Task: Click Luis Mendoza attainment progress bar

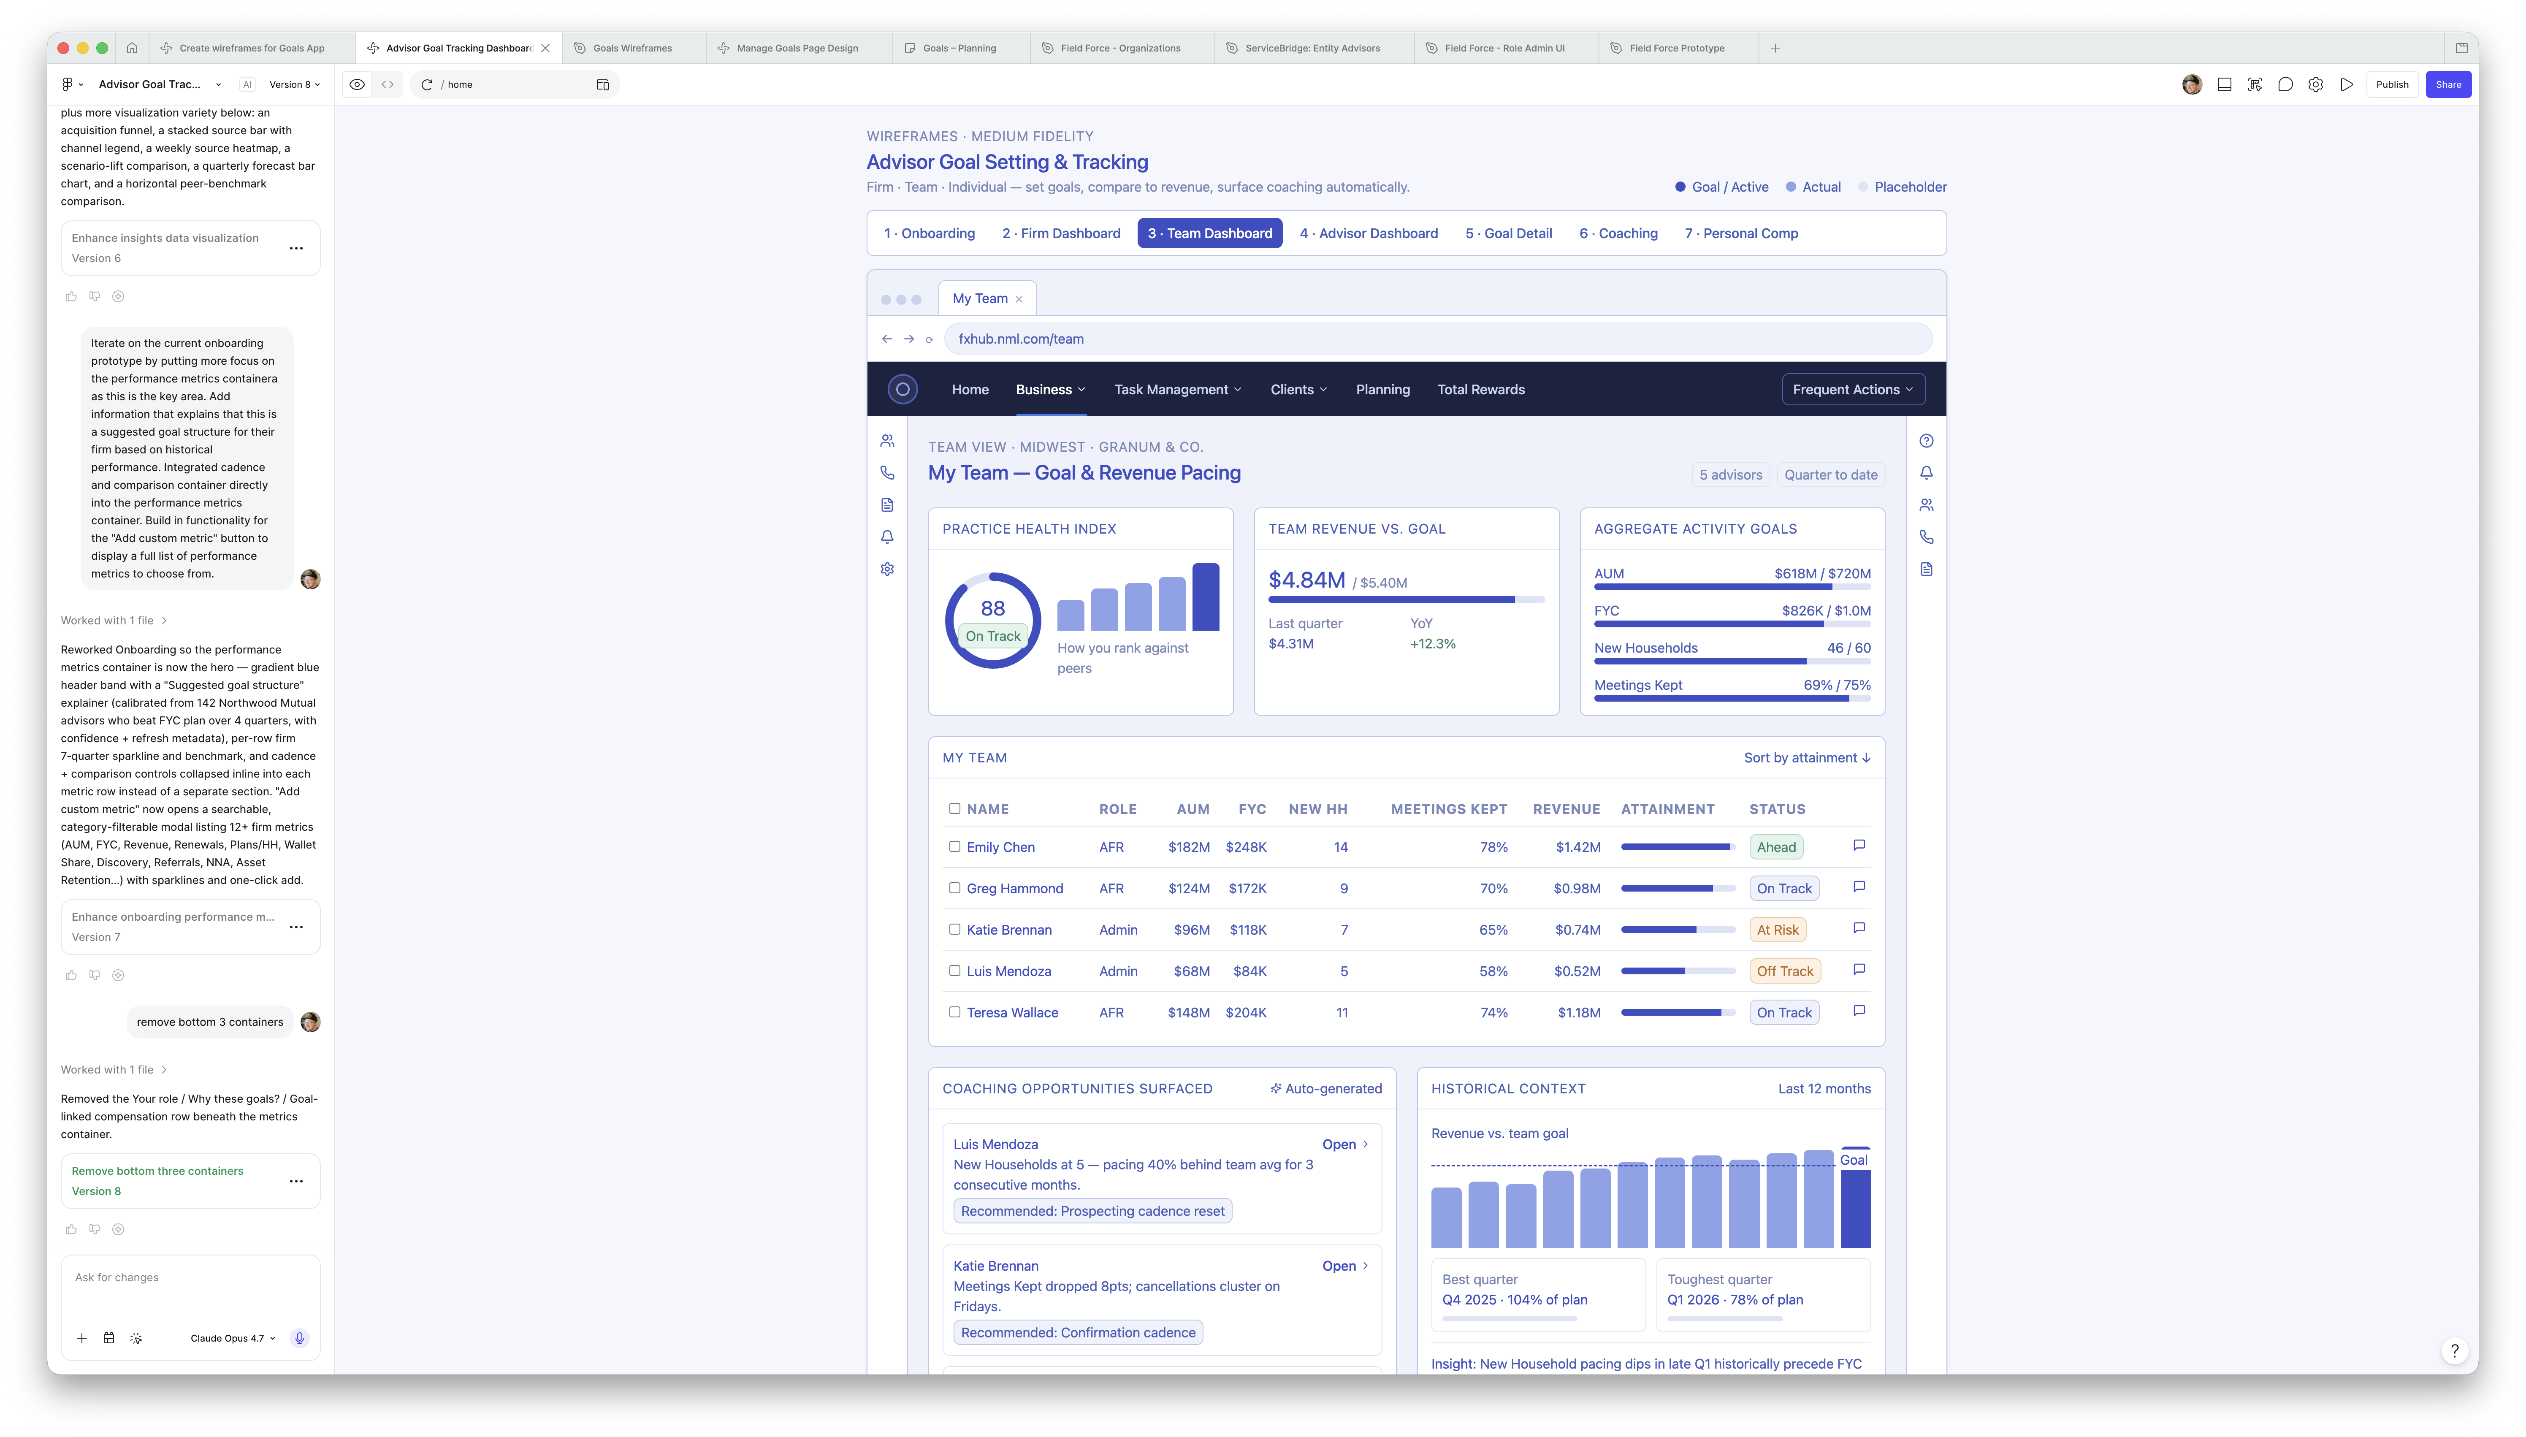Action: (x=1678, y=971)
